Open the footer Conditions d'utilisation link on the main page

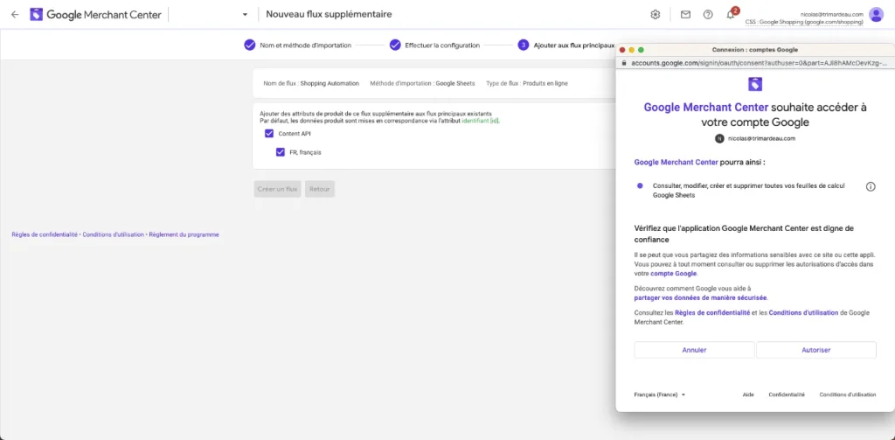[113, 234]
